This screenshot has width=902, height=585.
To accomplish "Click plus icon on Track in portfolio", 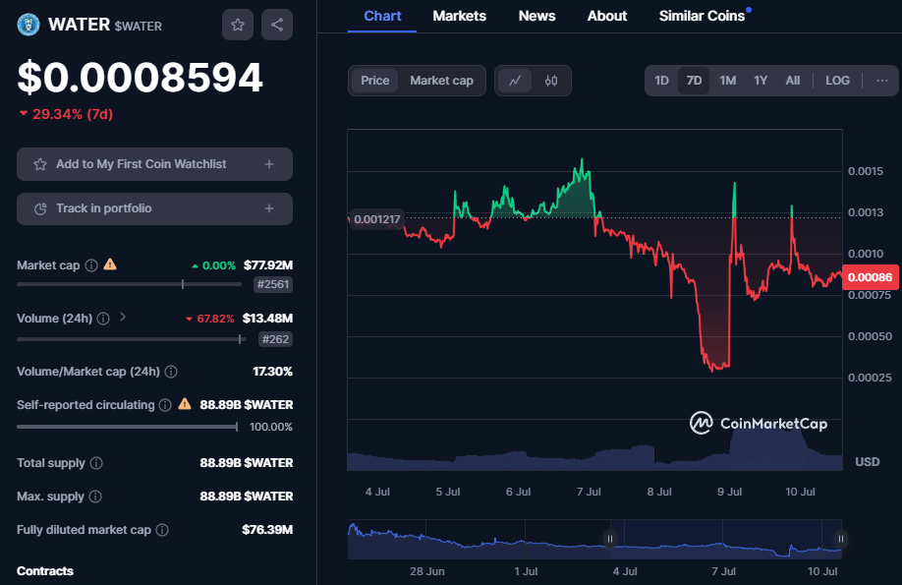I will 268,208.
